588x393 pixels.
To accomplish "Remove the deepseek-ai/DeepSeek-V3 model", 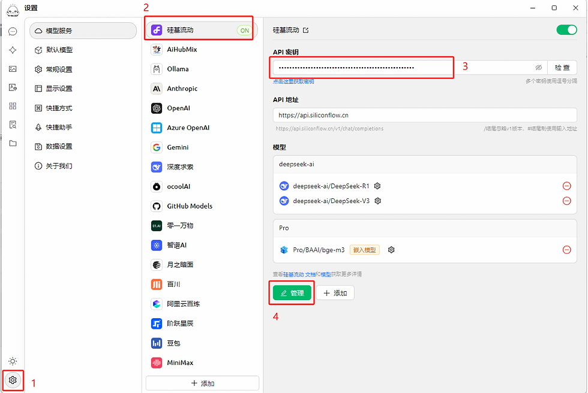I will click(566, 201).
